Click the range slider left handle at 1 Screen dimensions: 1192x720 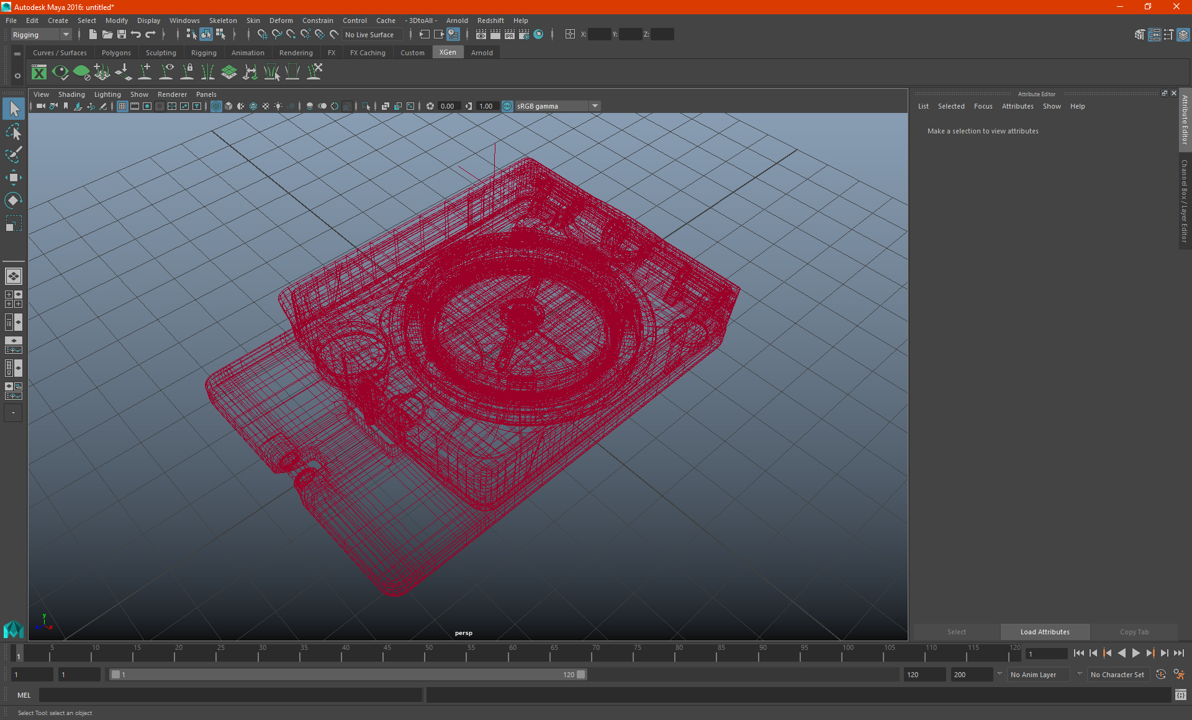pyautogui.click(x=115, y=675)
